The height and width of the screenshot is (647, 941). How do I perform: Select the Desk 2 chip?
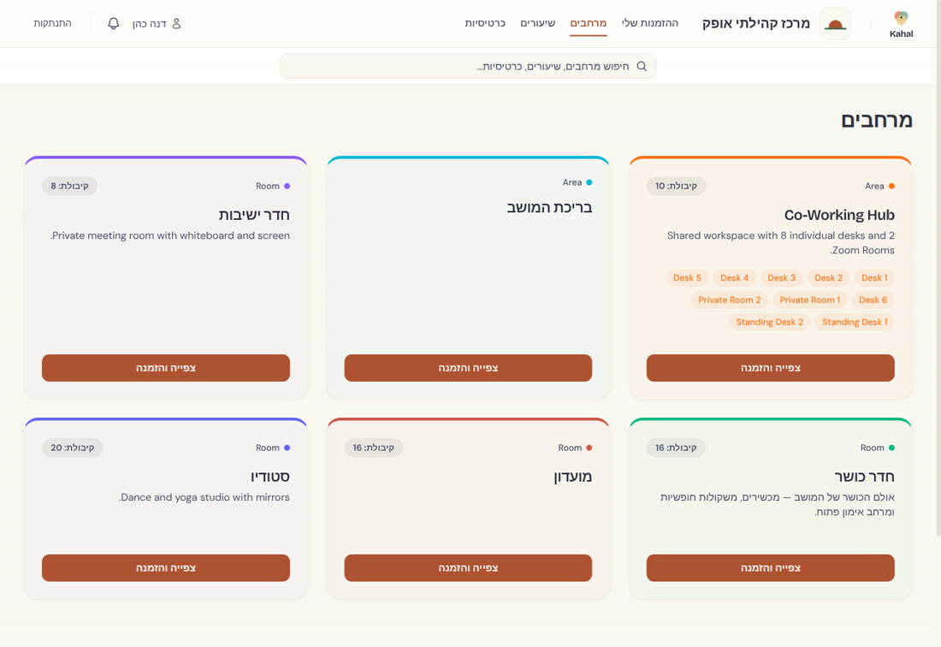pyautogui.click(x=829, y=278)
